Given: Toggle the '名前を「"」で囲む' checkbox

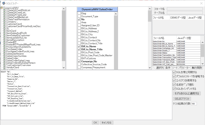Looking at the screenshot, I should 174,85.
